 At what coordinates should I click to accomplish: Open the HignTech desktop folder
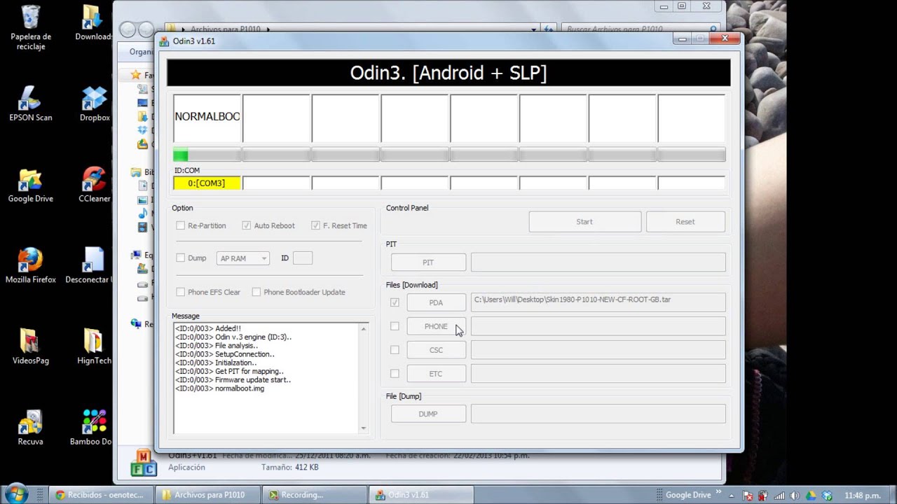94,347
